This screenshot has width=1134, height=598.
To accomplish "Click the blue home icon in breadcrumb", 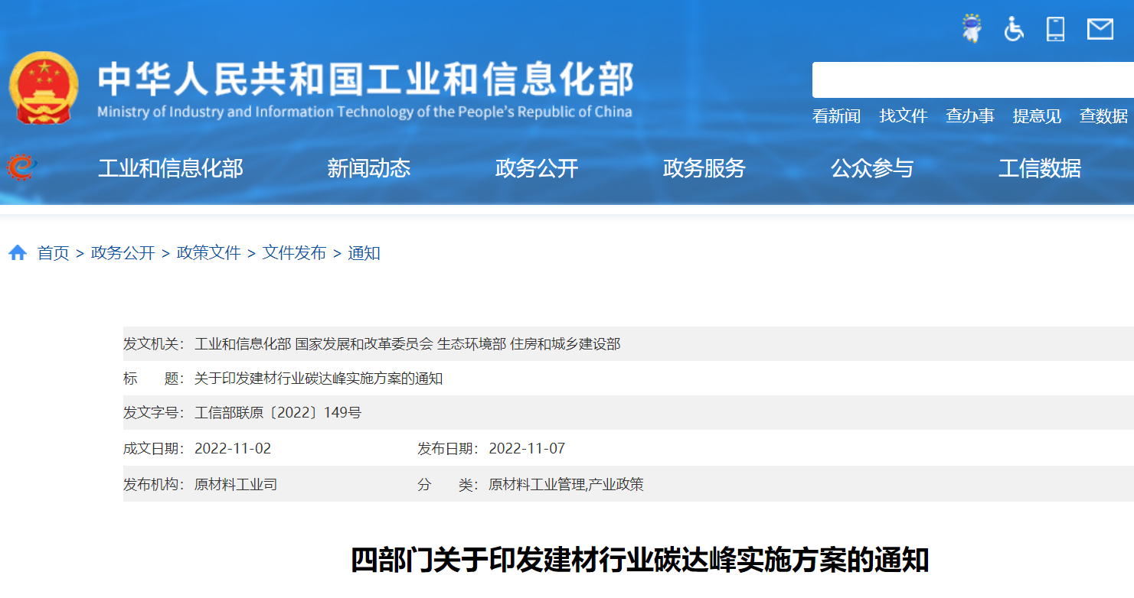I will point(18,252).
